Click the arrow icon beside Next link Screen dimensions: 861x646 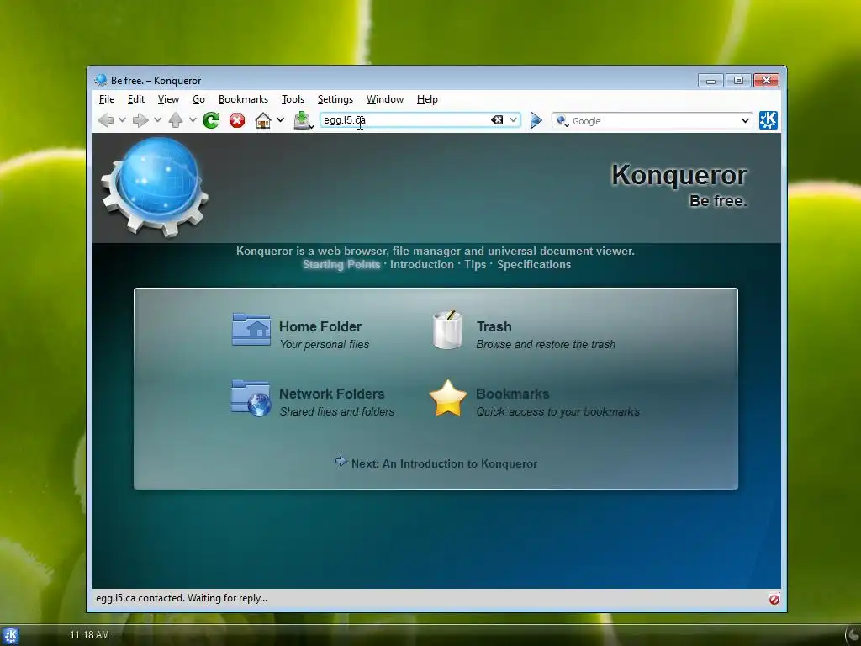coord(341,462)
